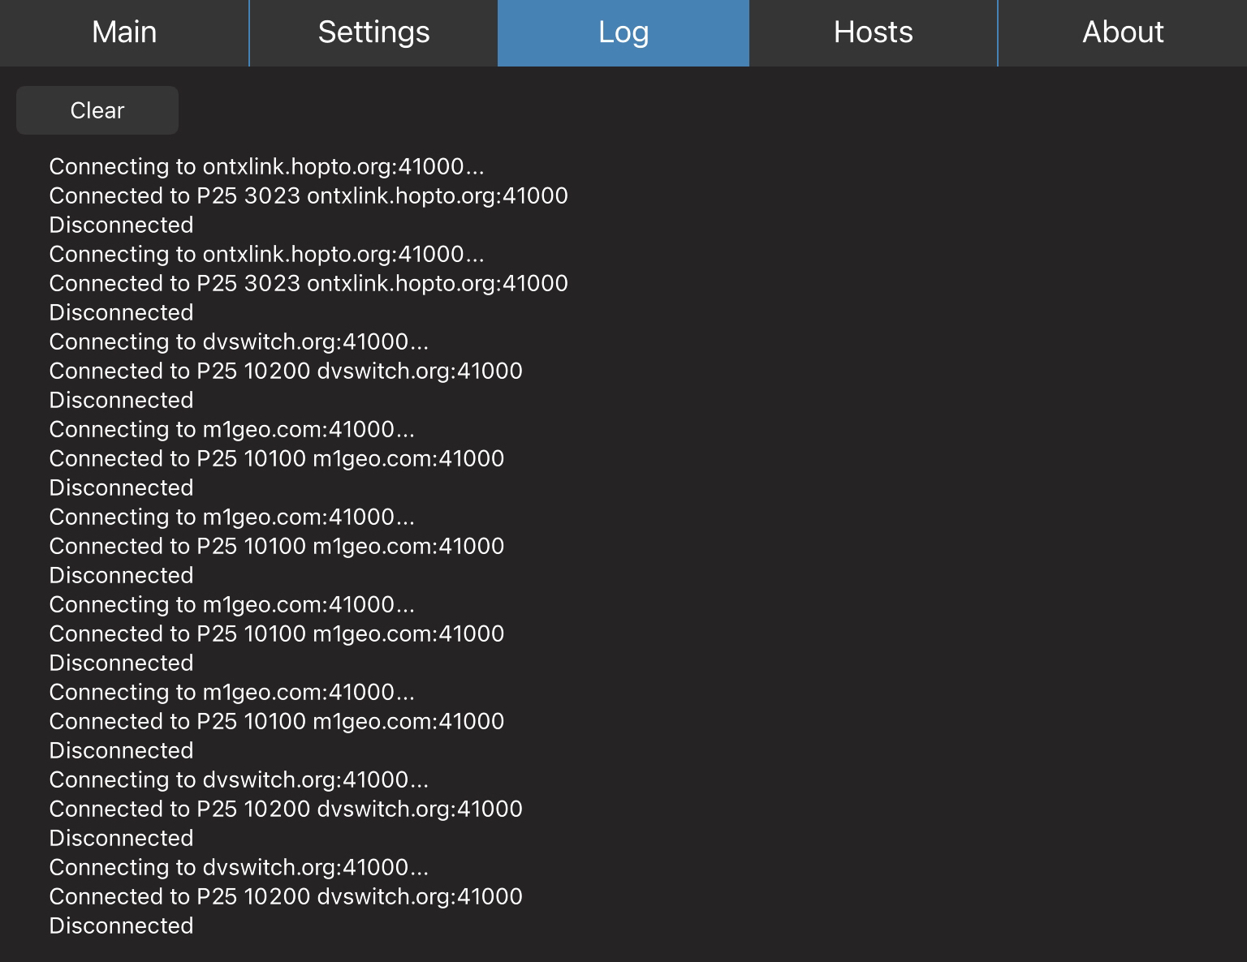Click the highlighted Log tab header

tap(623, 32)
